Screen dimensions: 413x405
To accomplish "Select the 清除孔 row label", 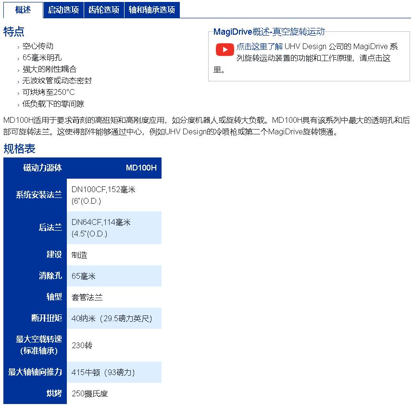I will point(35,276).
